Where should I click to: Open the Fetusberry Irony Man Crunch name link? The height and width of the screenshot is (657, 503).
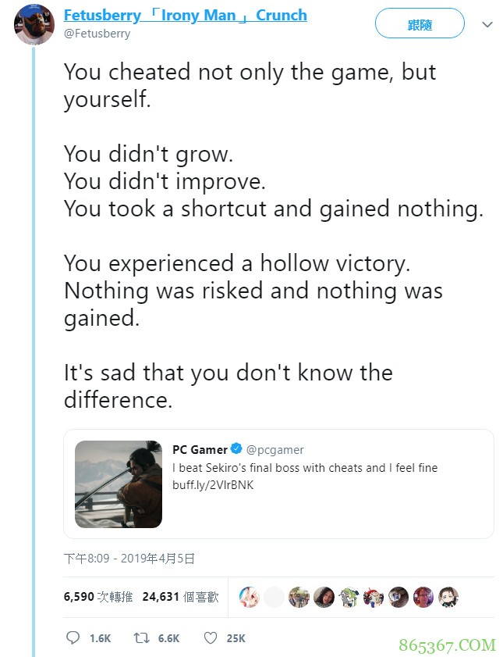[185, 15]
